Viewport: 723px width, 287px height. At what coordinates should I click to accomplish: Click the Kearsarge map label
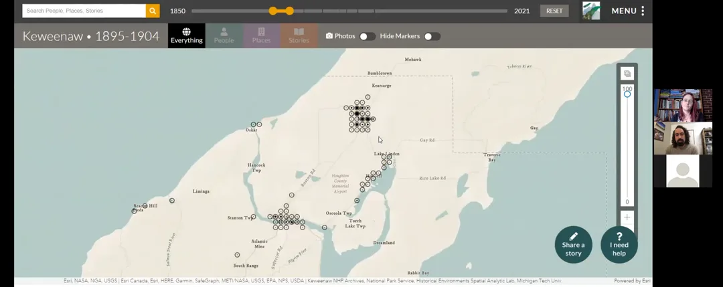(x=382, y=86)
